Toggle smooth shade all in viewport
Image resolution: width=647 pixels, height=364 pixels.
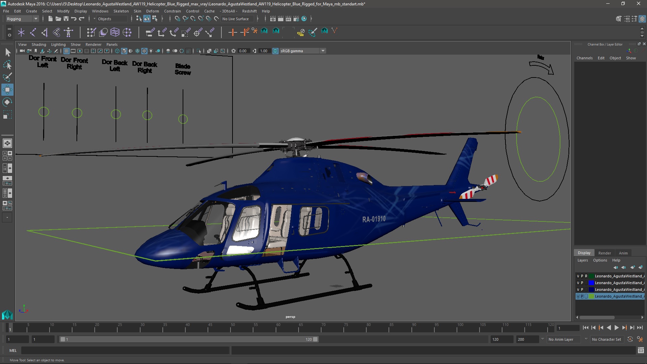[x=124, y=51]
